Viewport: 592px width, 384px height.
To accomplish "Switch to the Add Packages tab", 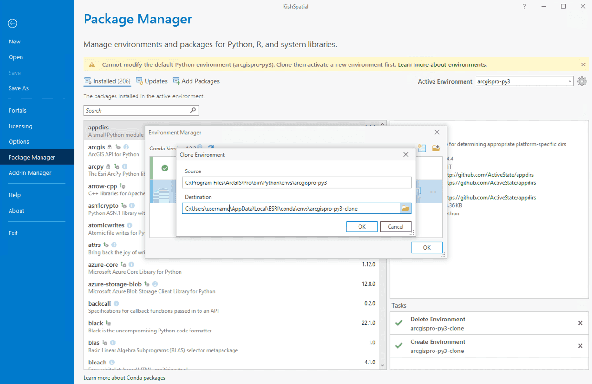I will [196, 81].
